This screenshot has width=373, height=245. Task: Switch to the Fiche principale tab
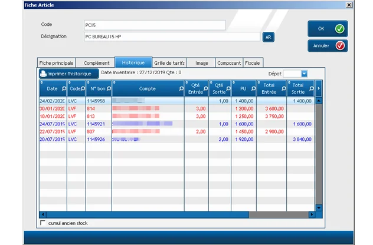[x=56, y=62]
